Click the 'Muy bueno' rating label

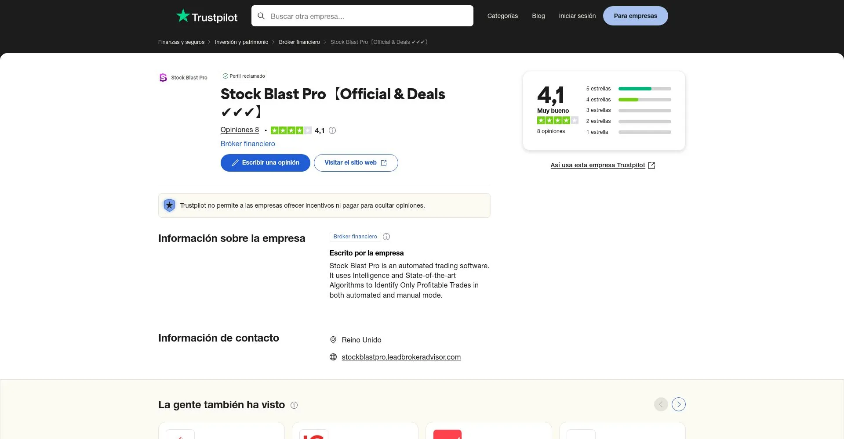[553, 111]
